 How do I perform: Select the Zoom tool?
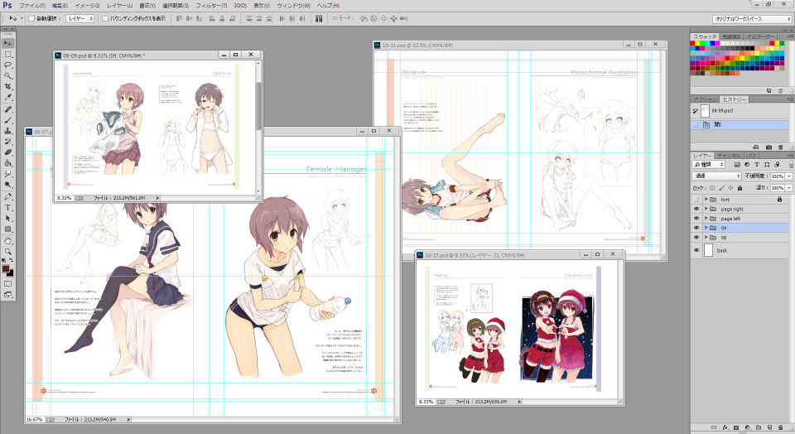point(8,252)
